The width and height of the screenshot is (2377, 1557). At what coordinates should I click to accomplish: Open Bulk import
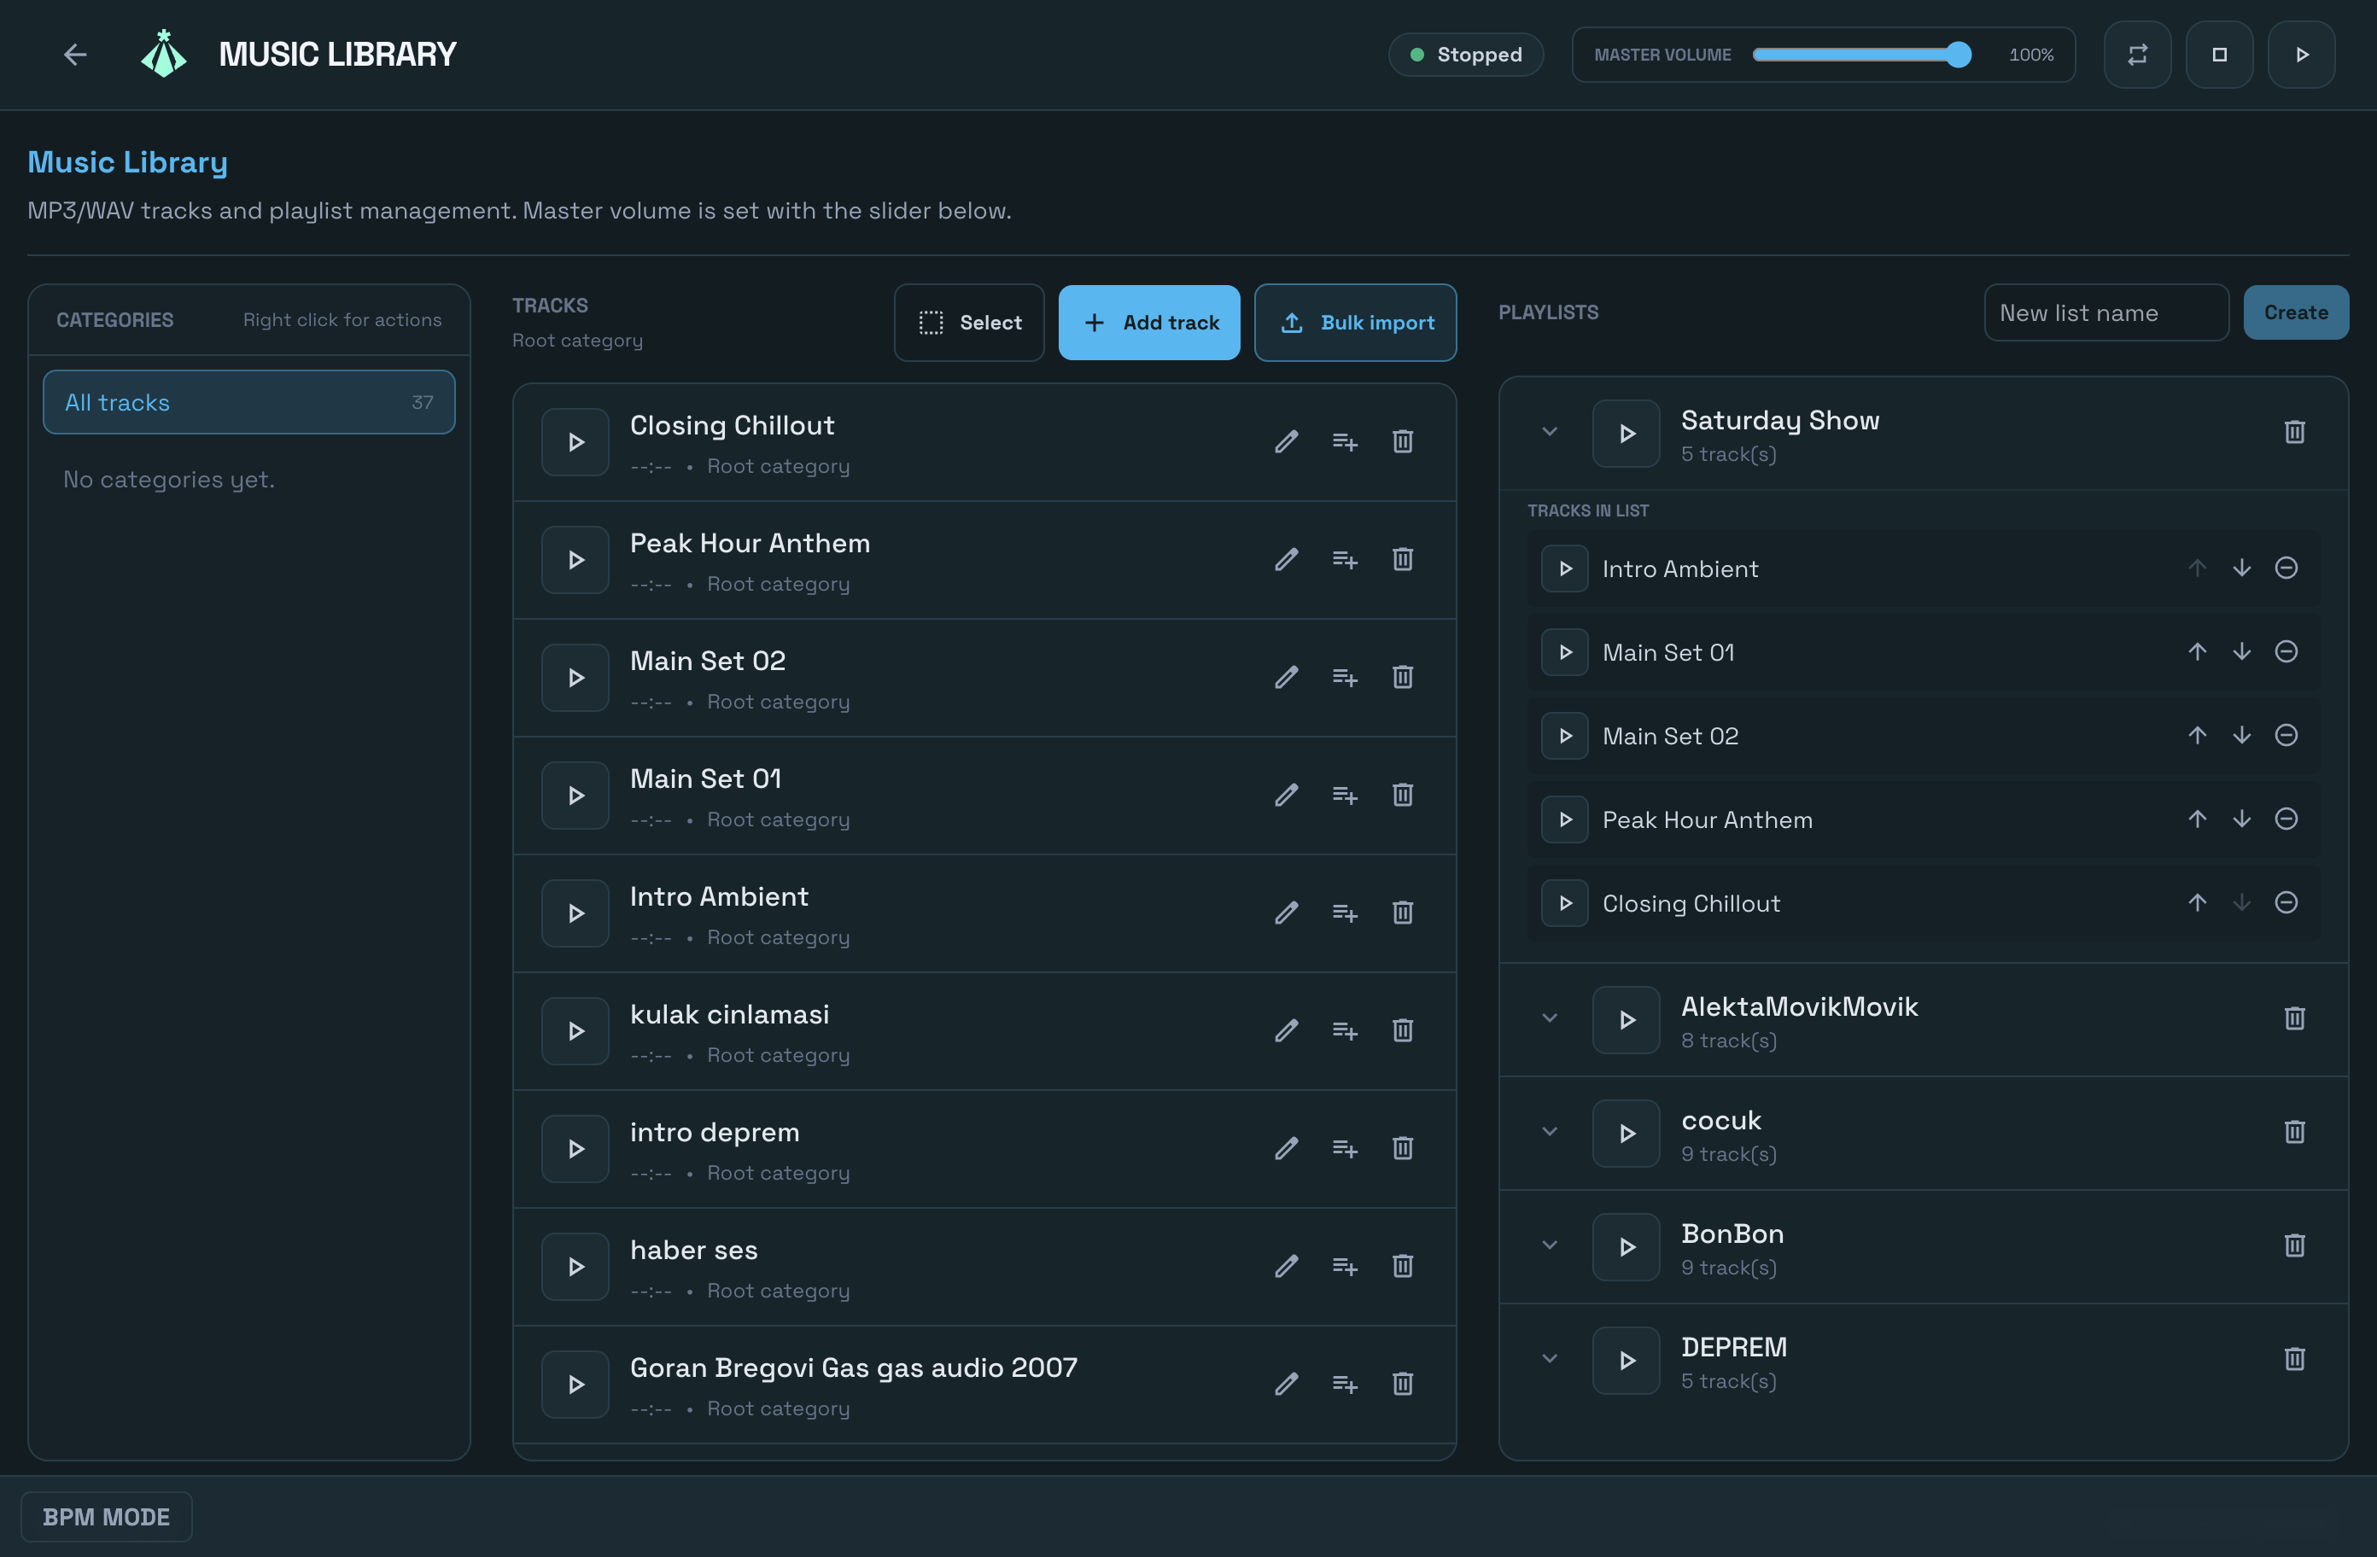point(1355,323)
